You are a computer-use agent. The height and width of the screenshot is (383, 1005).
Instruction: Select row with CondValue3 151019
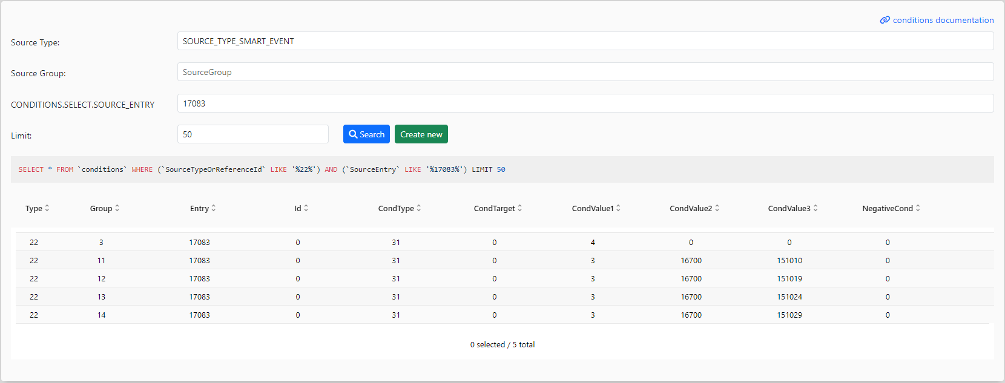pyautogui.click(x=789, y=279)
